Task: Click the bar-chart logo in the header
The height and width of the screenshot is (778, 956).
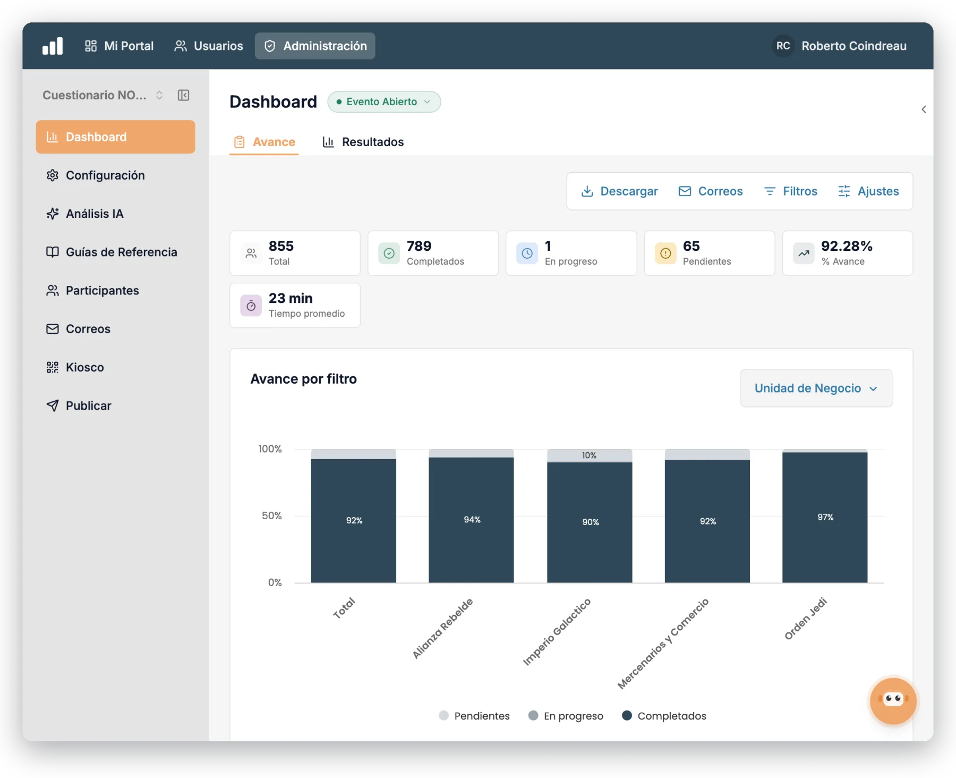Action: [53, 46]
